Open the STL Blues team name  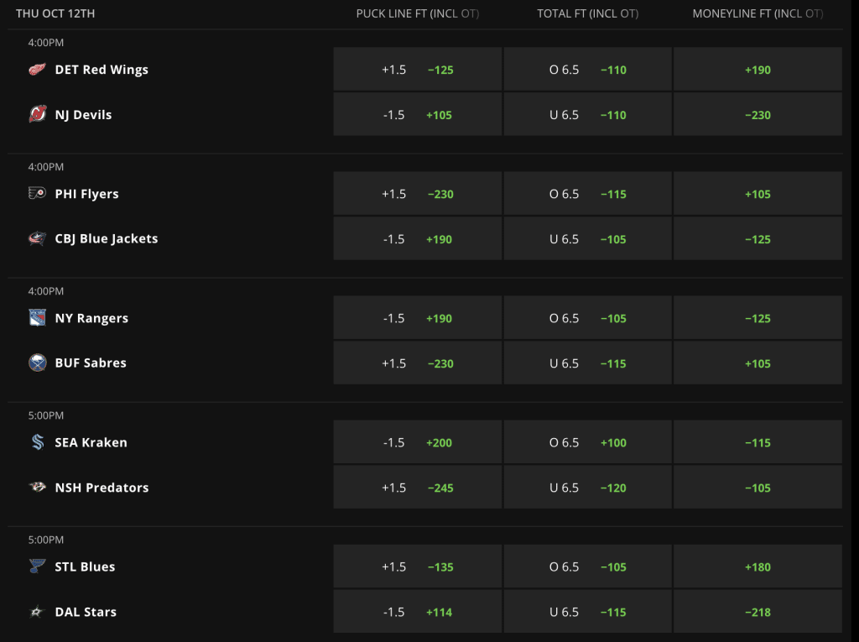(85, 566)
